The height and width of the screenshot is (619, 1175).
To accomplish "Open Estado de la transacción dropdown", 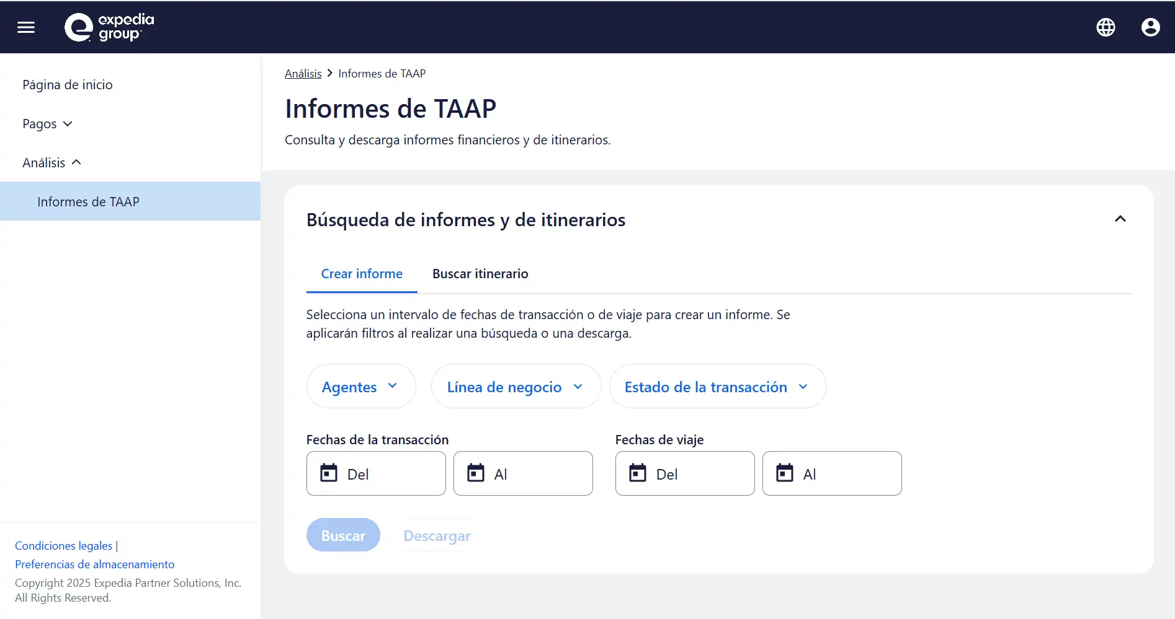I will pos(717,387).
